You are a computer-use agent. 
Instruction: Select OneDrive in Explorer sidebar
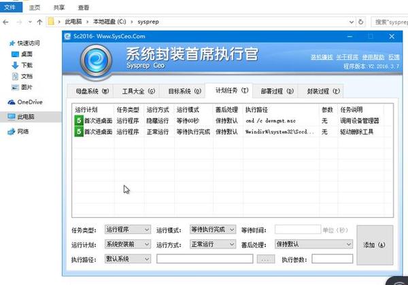coord(25,102)
